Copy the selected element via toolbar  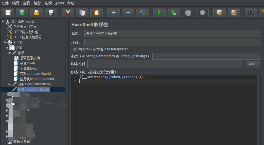82,13
